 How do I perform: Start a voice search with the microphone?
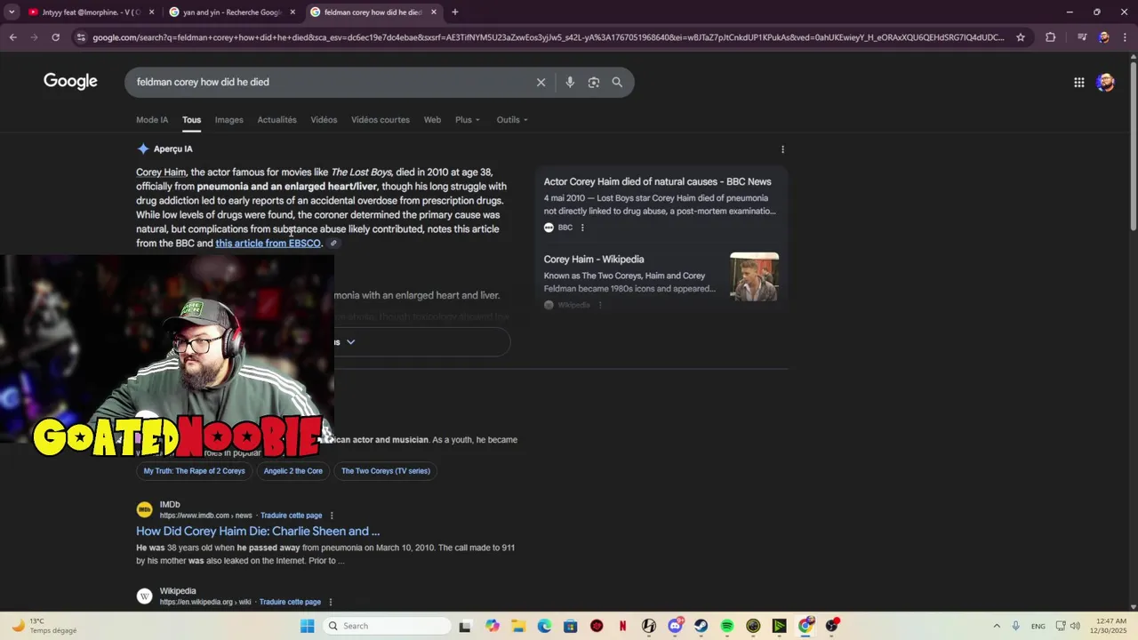tap(570, 82)
